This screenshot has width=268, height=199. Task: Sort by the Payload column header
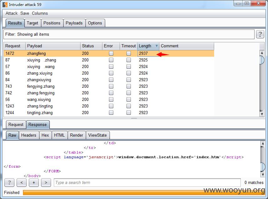pyautogui.click(x=53, y=46)
